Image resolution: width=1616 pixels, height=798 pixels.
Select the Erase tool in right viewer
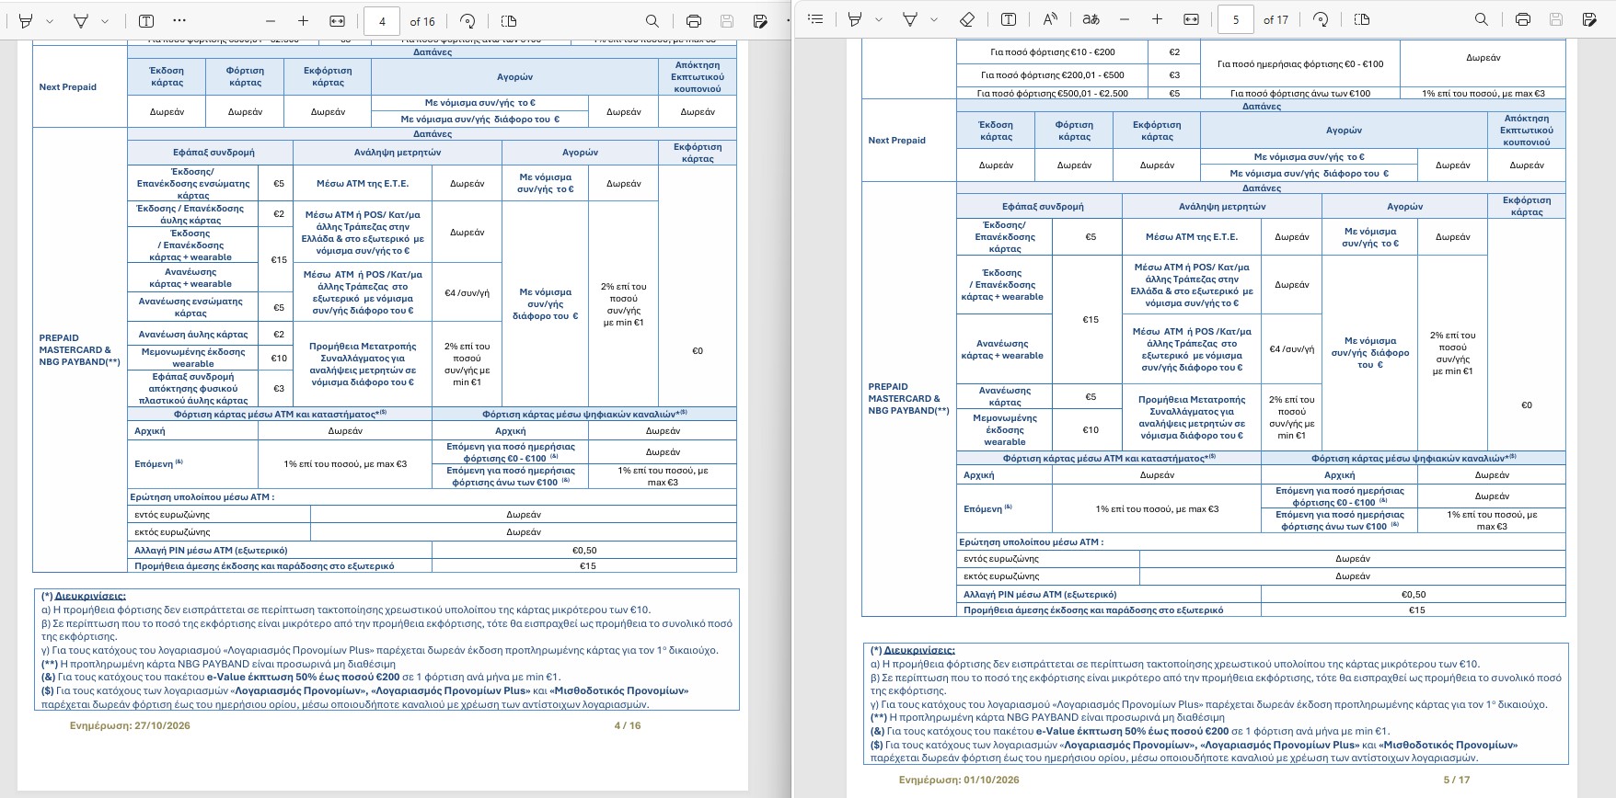[x=966, y=19]
